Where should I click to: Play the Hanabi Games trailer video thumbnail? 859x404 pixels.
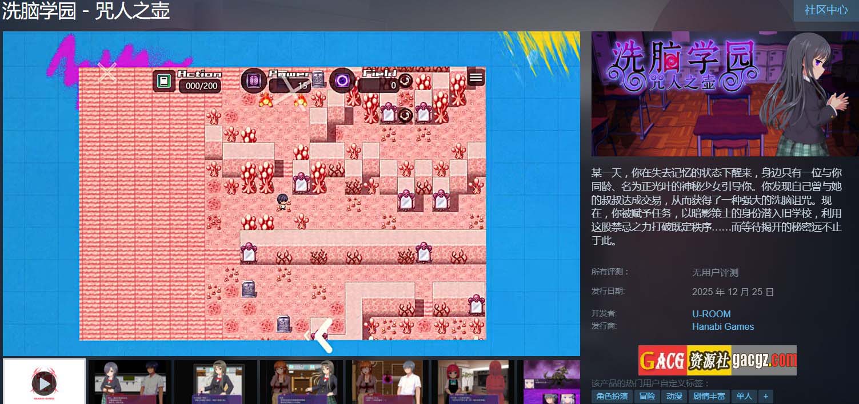click(44, 381)
